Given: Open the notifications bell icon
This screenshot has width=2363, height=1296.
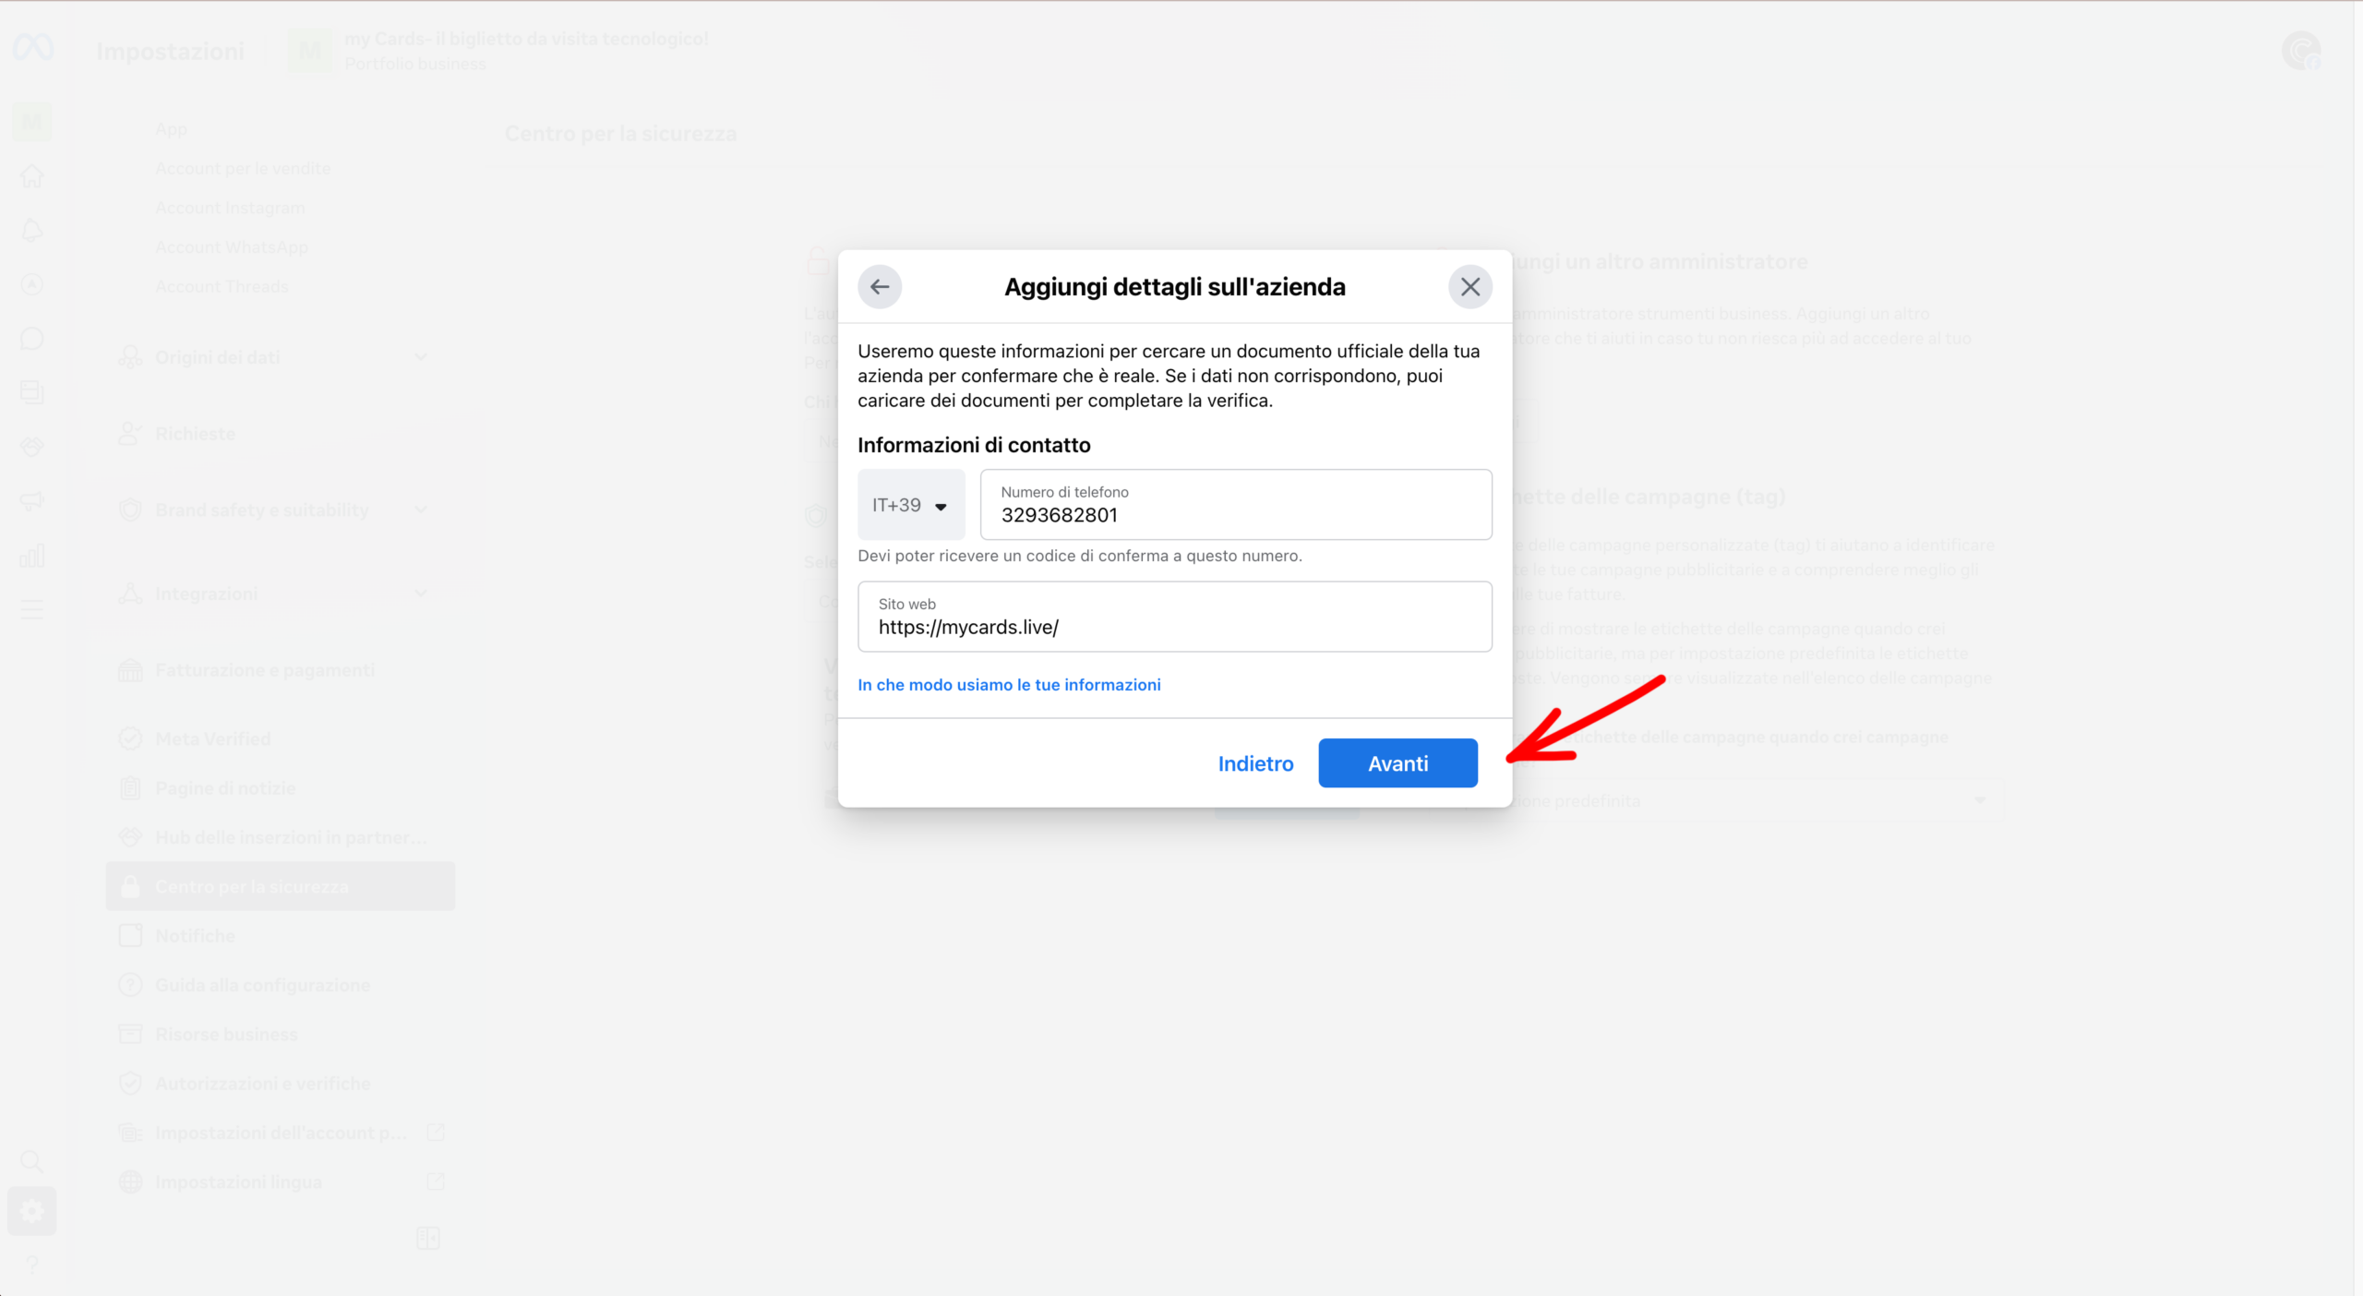Looking at the screenshot, I should 32,231.
